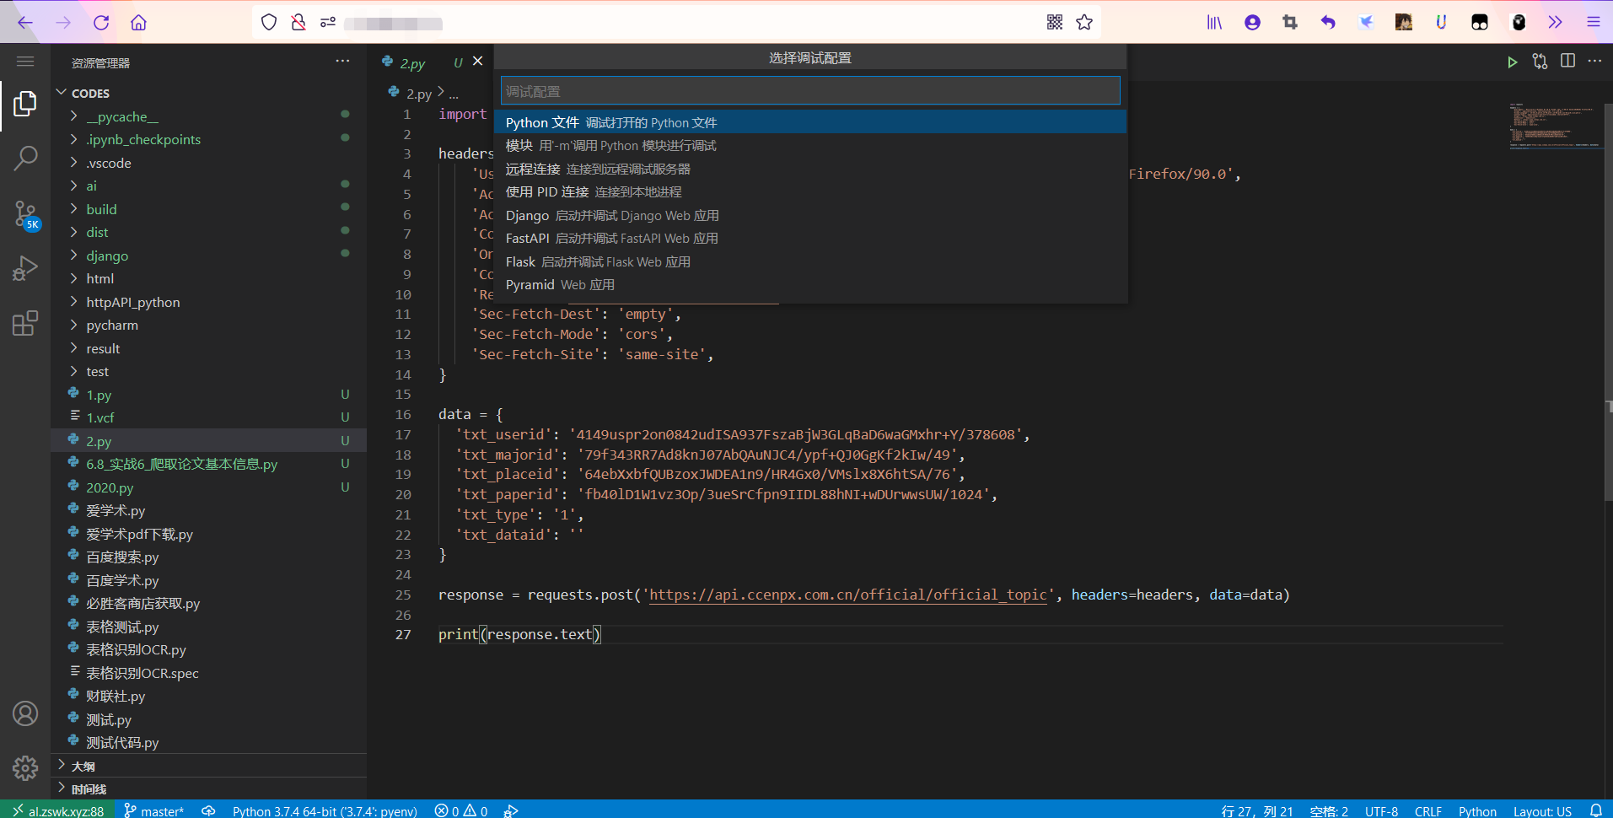
Task: Open the Manage gear icon
Action: click(x=25, y=768)
